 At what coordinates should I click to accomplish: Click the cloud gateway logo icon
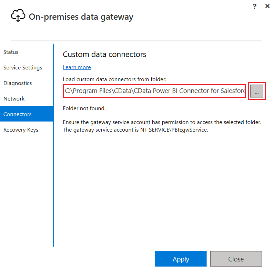coord(18,16)
